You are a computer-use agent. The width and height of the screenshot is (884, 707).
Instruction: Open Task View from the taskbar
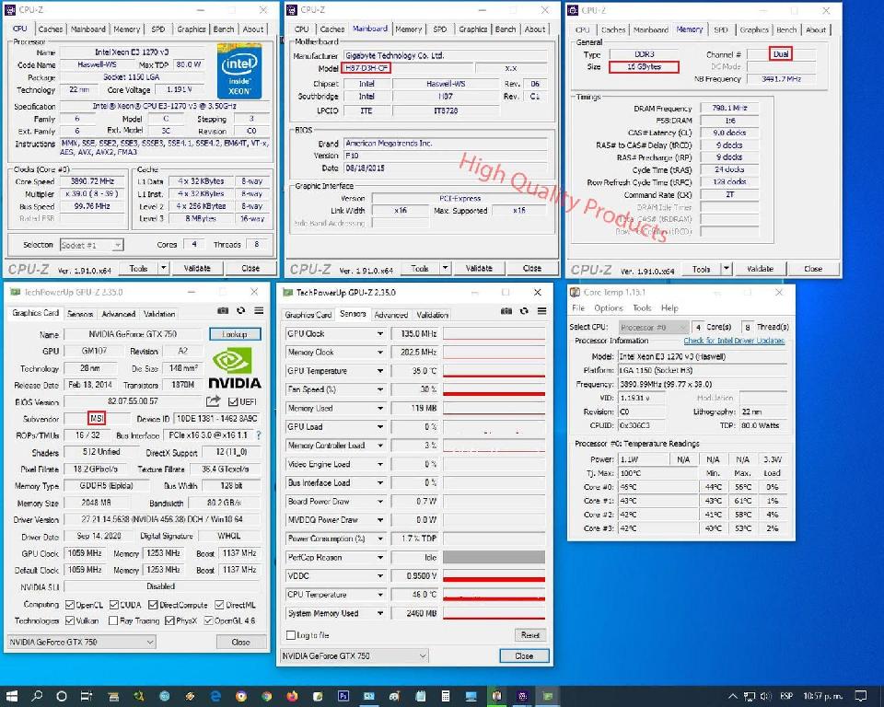[x=87, y=696]
